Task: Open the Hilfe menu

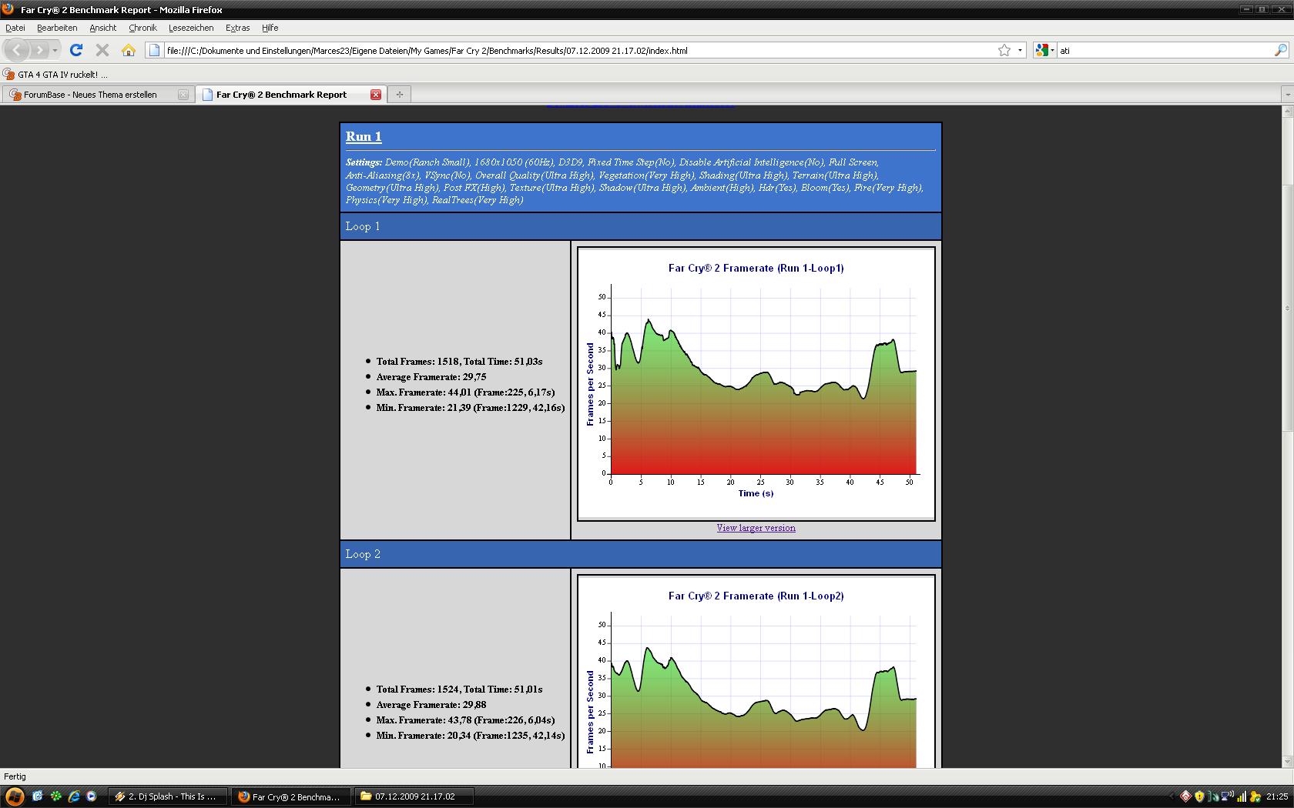Action: point(270,28)
